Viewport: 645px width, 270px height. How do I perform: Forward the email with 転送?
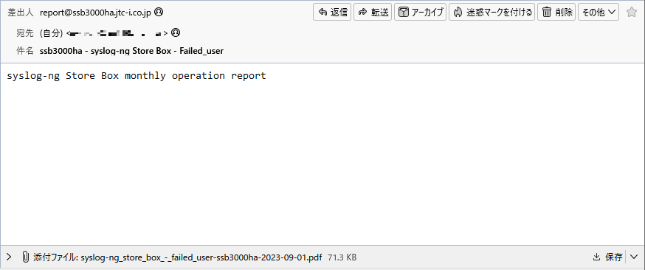[x=372, y=13]
